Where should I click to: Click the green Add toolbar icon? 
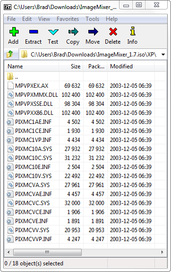point(14,32)
